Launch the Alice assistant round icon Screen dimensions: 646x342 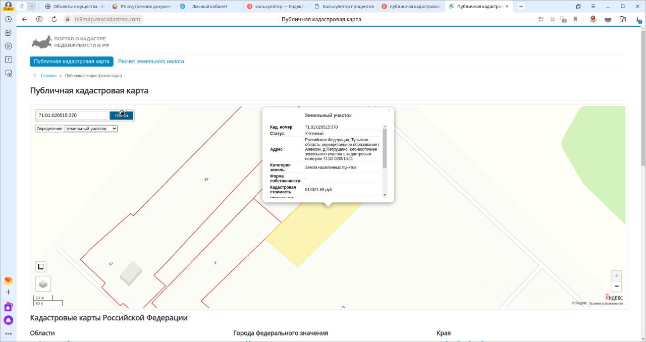(8, 320)
